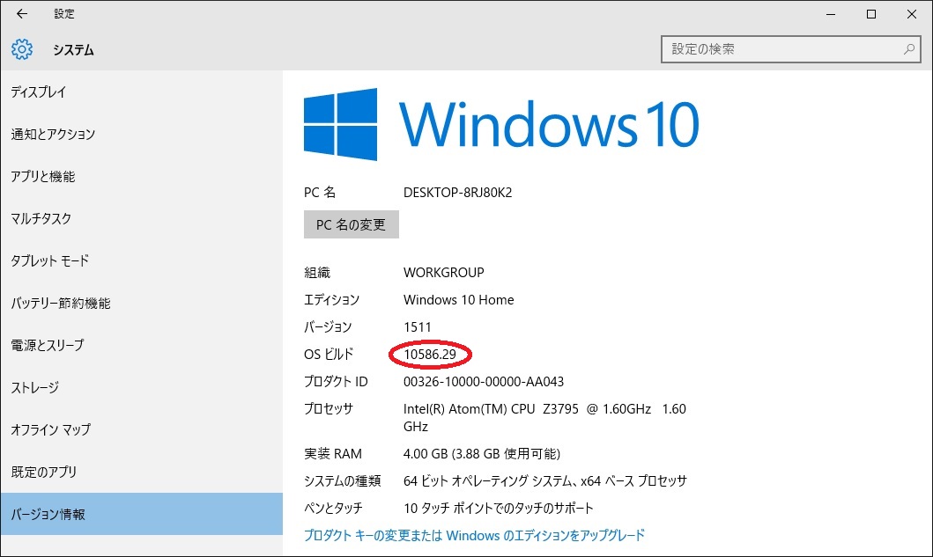Open ディスプレイ settings page
The image size is (933, 557).
[x=39, y=92]
